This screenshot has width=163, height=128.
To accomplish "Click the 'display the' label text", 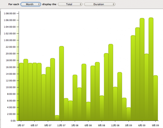I will [x=49, y=4].
